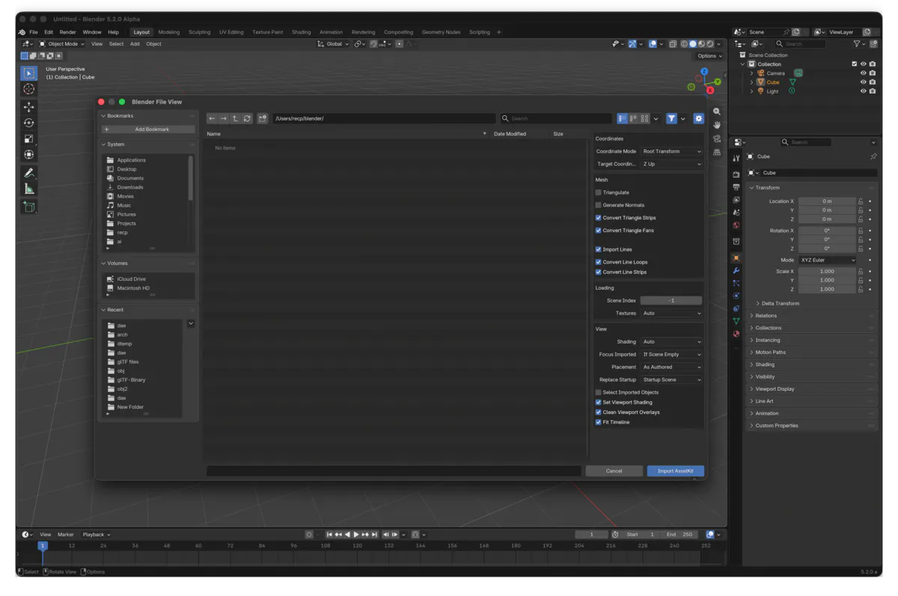898x596 pixels.
Task: Open the Object Mode dropdown
Action: click(x=62, y=44)
